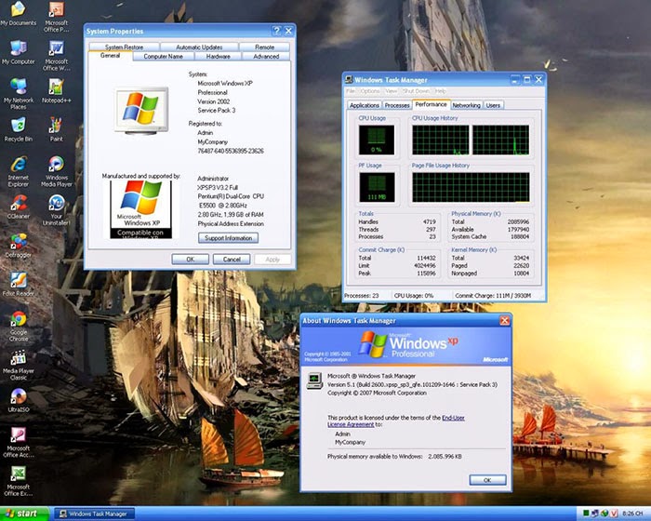Viewport: 651px width, 521px height.
Task: Launch Google Chrome from the desktop
Action: [x=18, y=319]
